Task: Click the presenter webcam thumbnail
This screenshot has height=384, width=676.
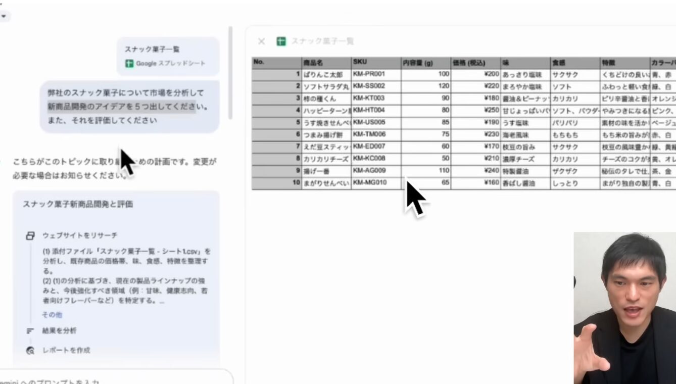Action: click(624, 308)
